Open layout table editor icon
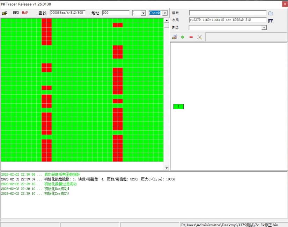288x227 pixels. 271,21
